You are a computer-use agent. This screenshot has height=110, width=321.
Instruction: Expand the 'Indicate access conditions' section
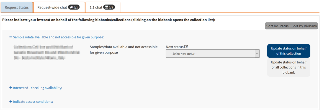[x=33, y=102]
